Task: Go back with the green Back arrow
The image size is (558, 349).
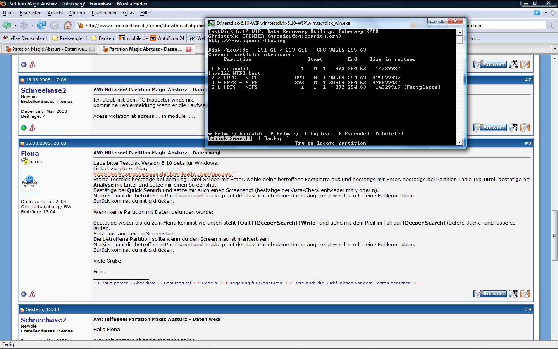Action: pos(7,26)
